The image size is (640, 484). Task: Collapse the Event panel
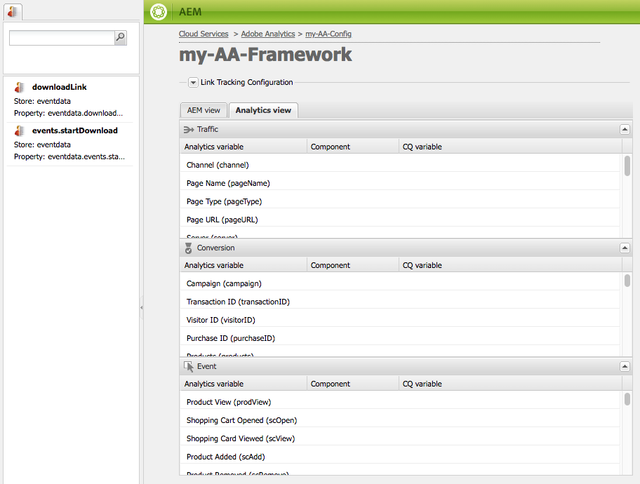click(625, 366)
